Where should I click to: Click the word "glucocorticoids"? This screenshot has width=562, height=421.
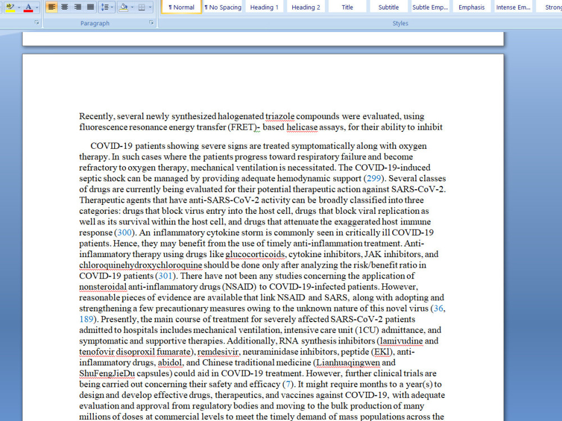[x=255, y=254]
